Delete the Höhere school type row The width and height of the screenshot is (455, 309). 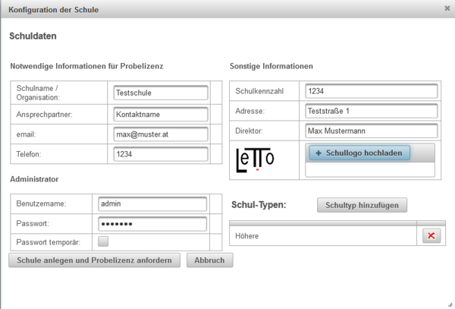(x=431, y=236)
